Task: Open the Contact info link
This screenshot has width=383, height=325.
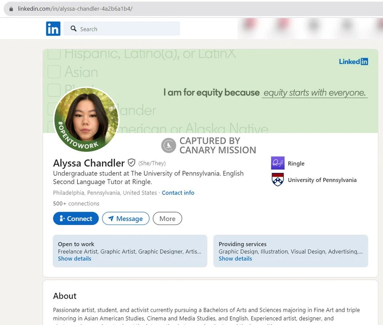Action: click(178, 193)
